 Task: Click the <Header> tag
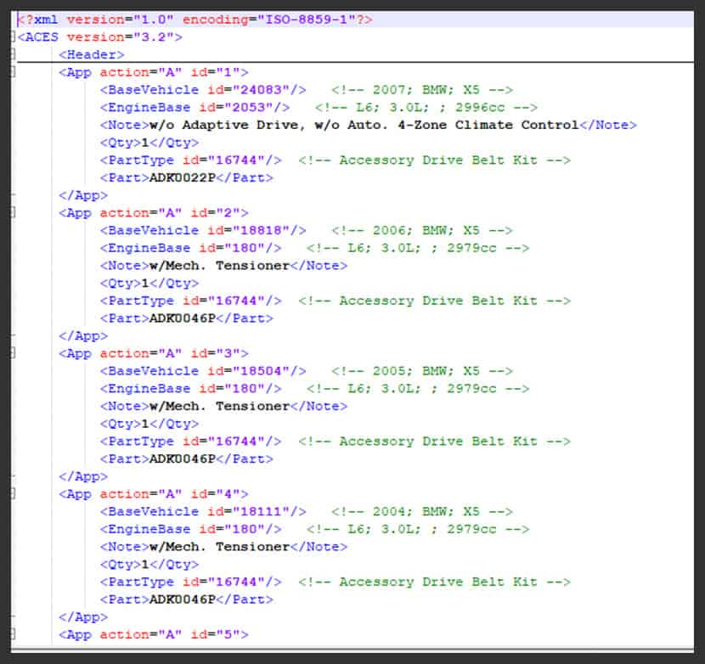click(92, 55)
